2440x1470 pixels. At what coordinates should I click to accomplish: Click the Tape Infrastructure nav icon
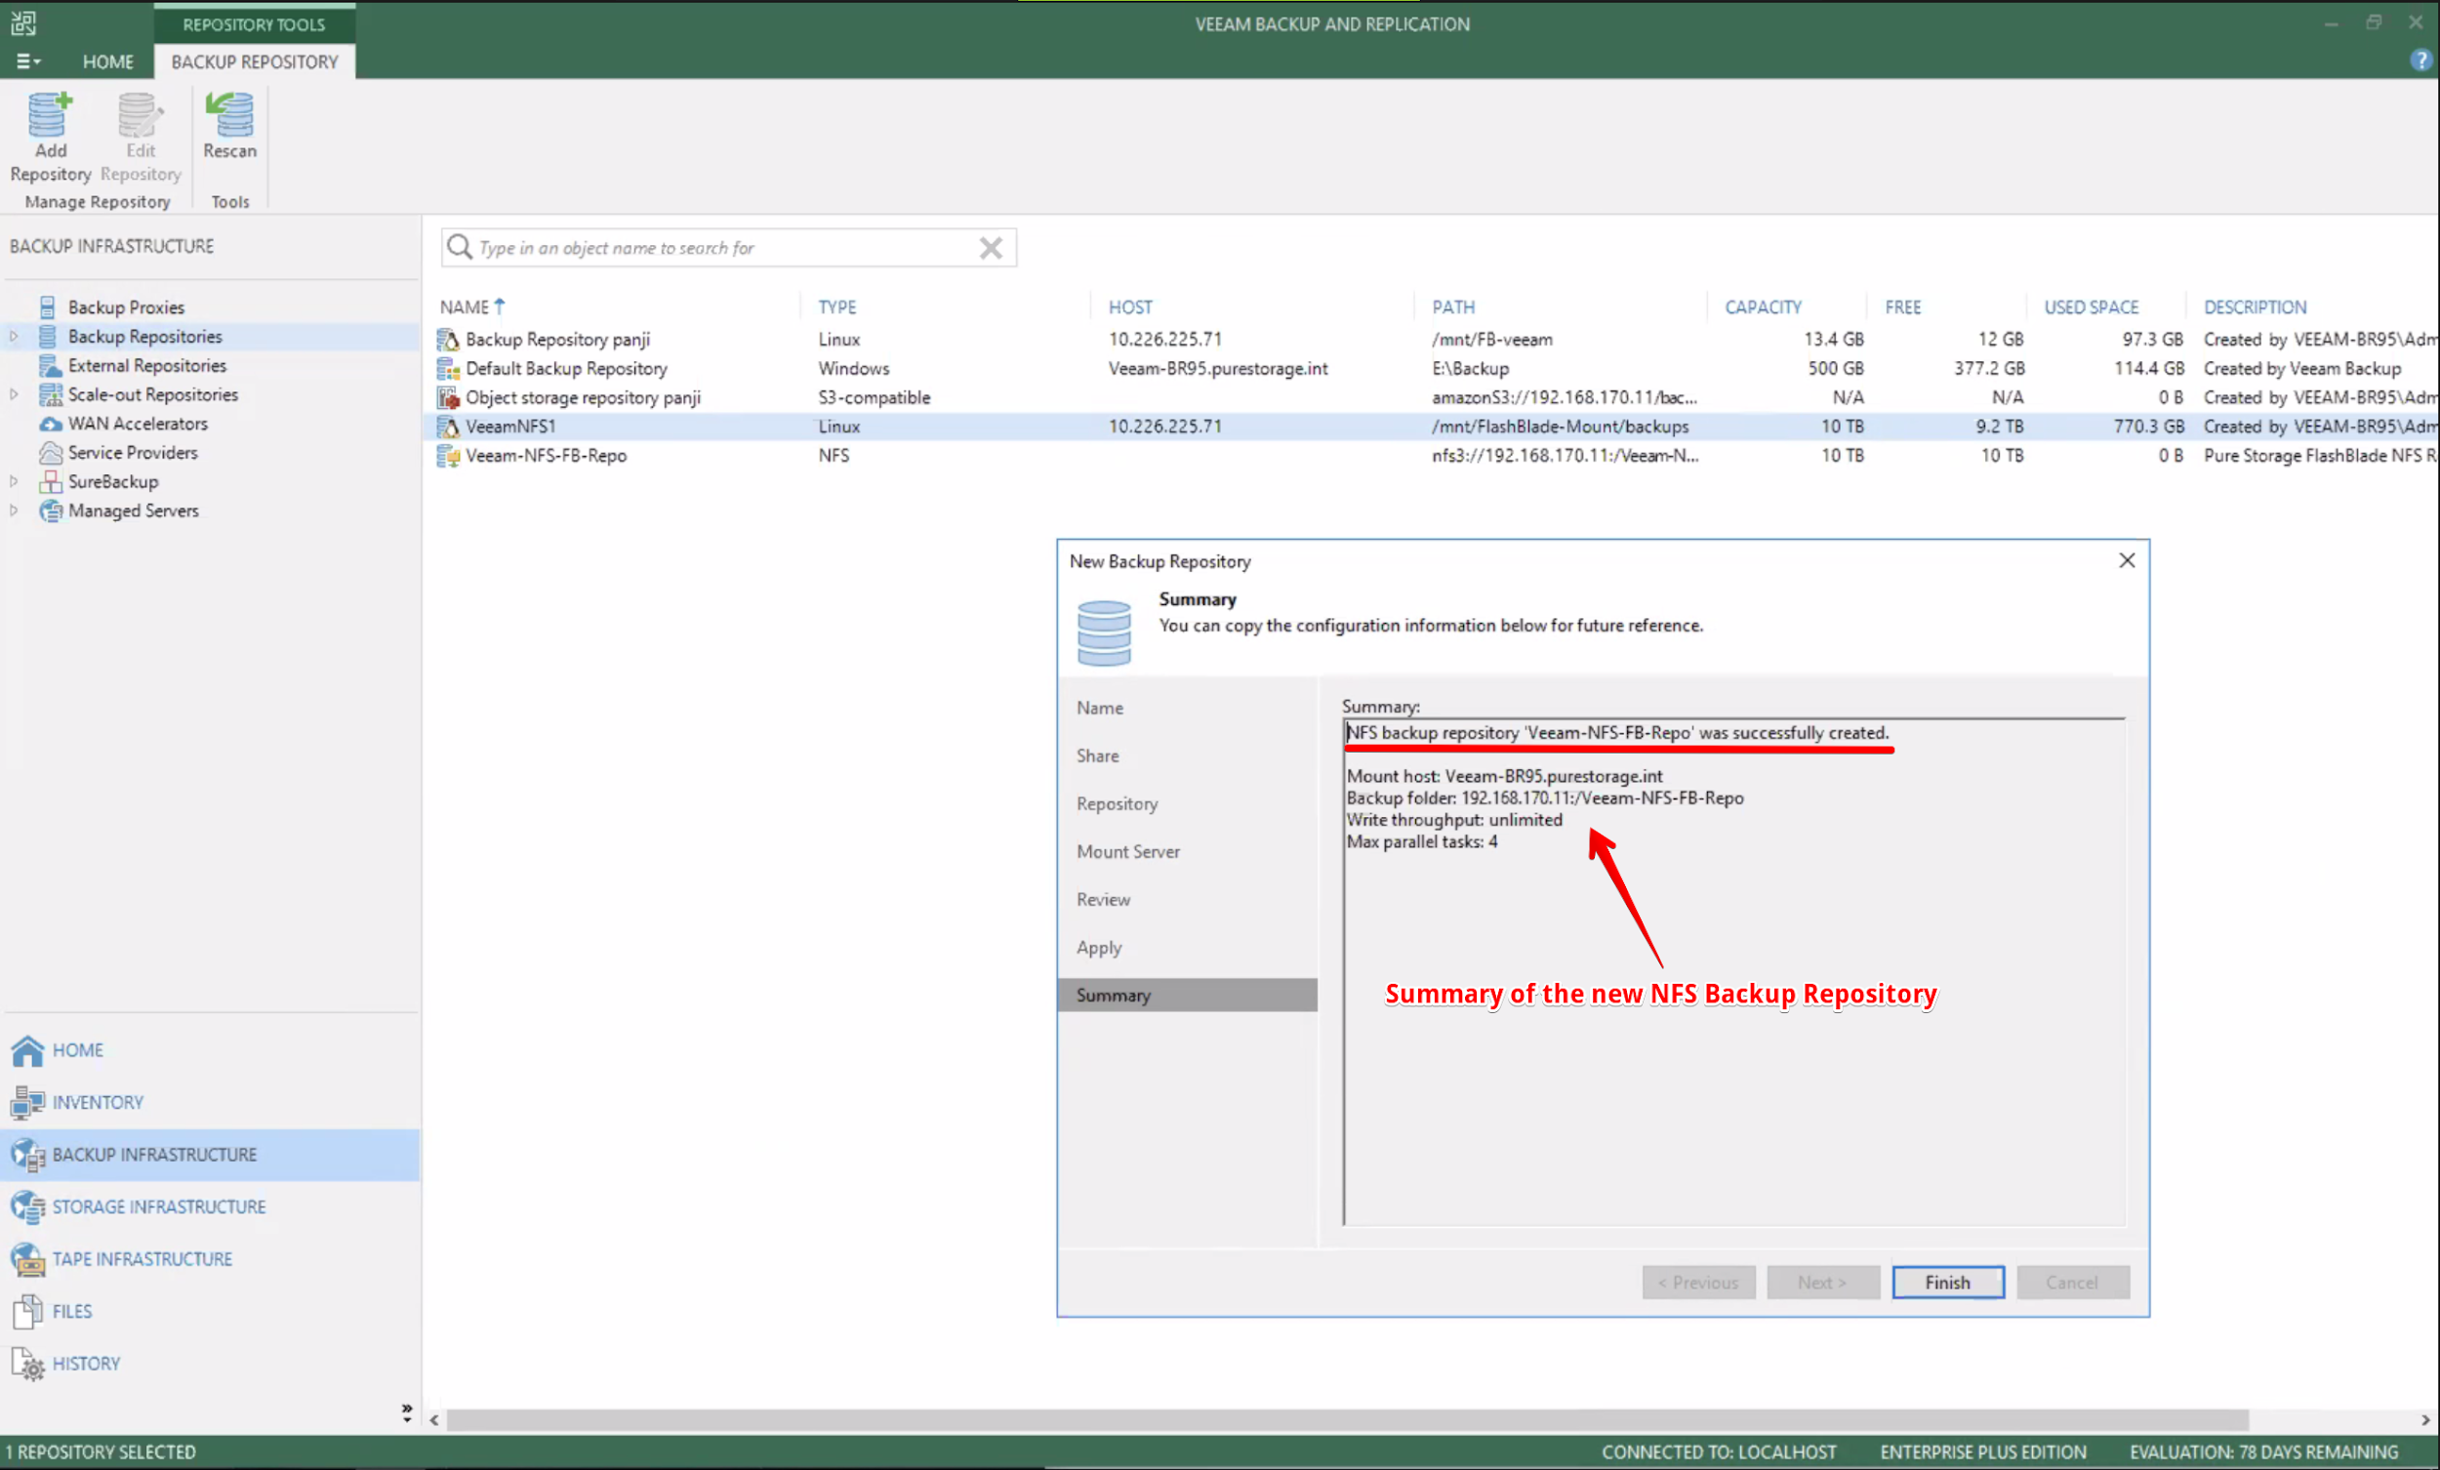click(26, 1257)
